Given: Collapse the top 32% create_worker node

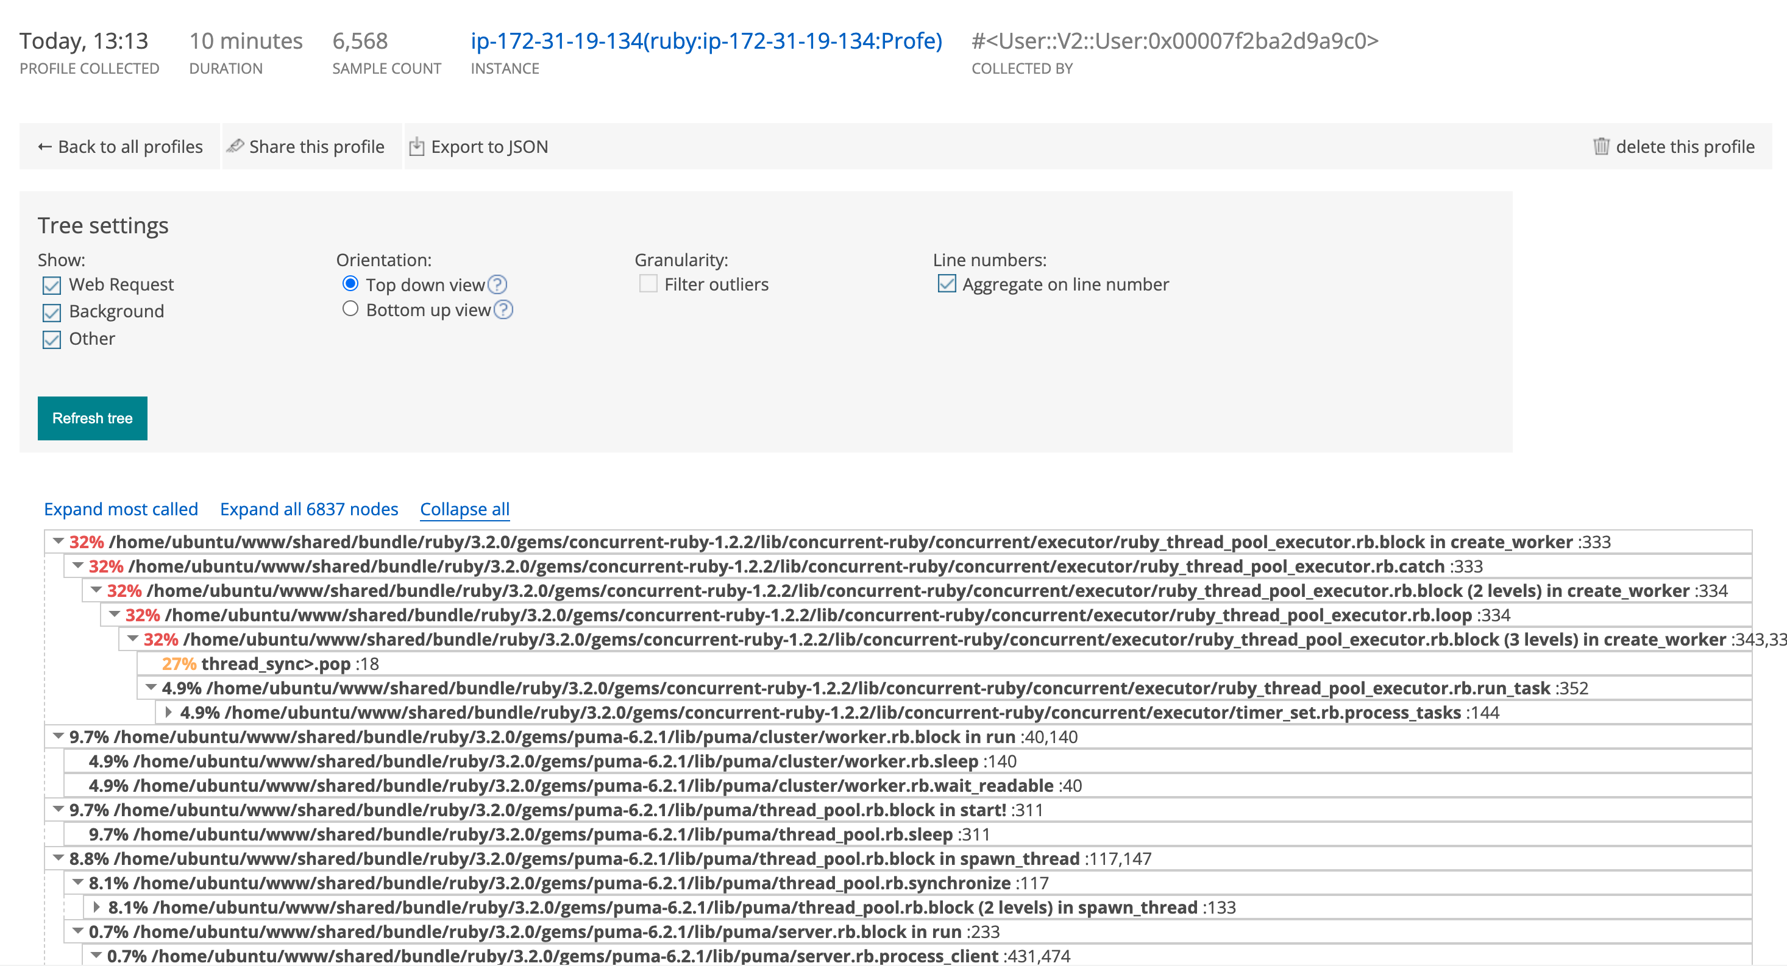Looking at the screenshot, I should (x=59, y=541).
